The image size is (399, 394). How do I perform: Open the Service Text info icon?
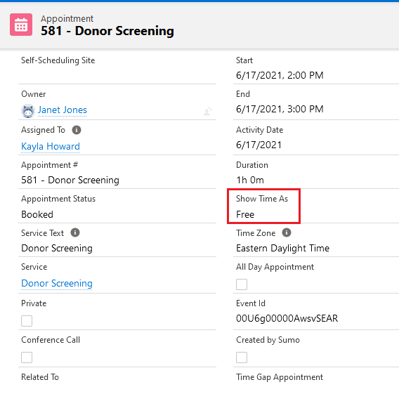tap(75, 232)
